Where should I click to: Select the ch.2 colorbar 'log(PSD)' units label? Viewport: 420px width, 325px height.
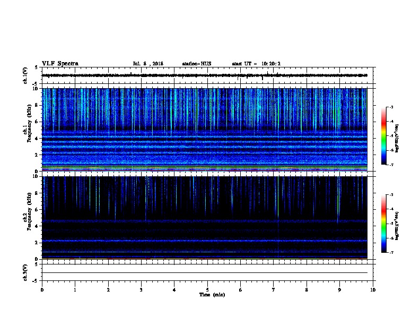pyautogui.click(x=397, y=226)
